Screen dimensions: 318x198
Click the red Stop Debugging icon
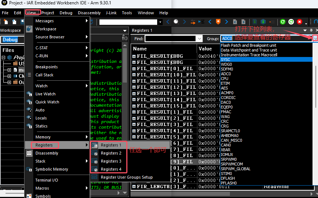(x=300, y=22)
